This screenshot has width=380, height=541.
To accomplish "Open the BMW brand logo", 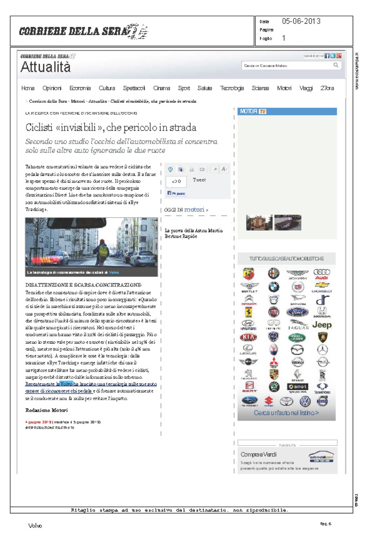I will coord(273,287).
